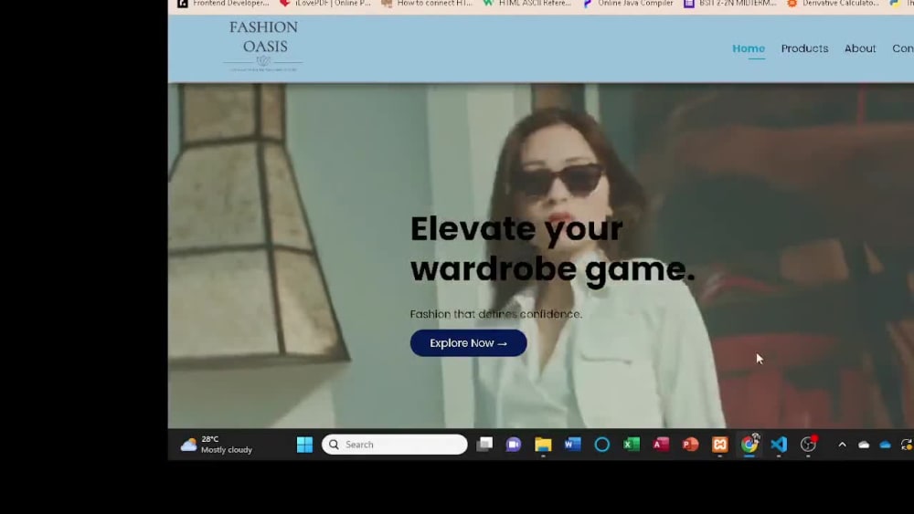The height and width of the screenshot is (514, 914).
Task: Click the Fashion Oasis logo
Action: [x=263, y=46]
